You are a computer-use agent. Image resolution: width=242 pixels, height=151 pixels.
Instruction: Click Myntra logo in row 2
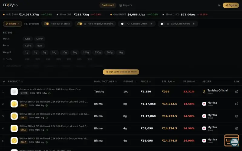tap(204, 104)
